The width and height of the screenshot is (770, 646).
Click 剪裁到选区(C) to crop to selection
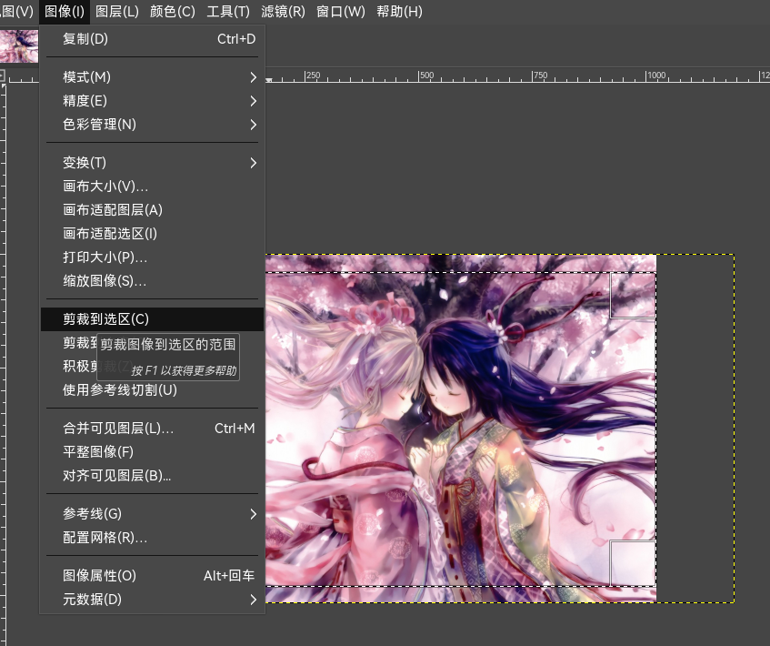152,319
